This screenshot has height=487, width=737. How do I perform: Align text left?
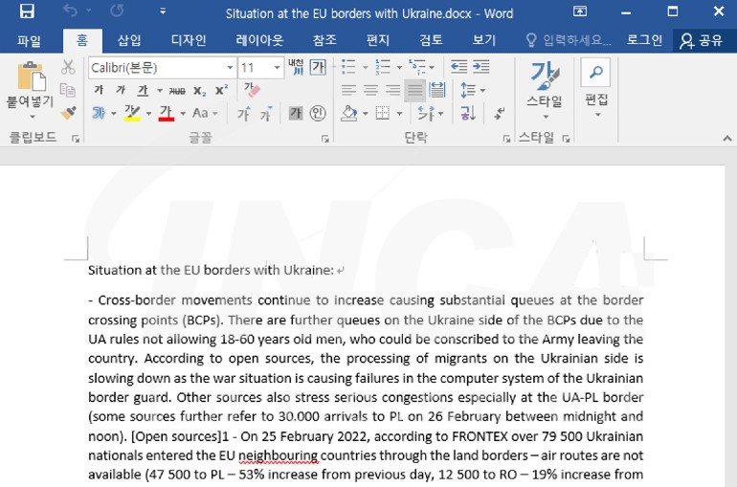click(x=348, y=90)
